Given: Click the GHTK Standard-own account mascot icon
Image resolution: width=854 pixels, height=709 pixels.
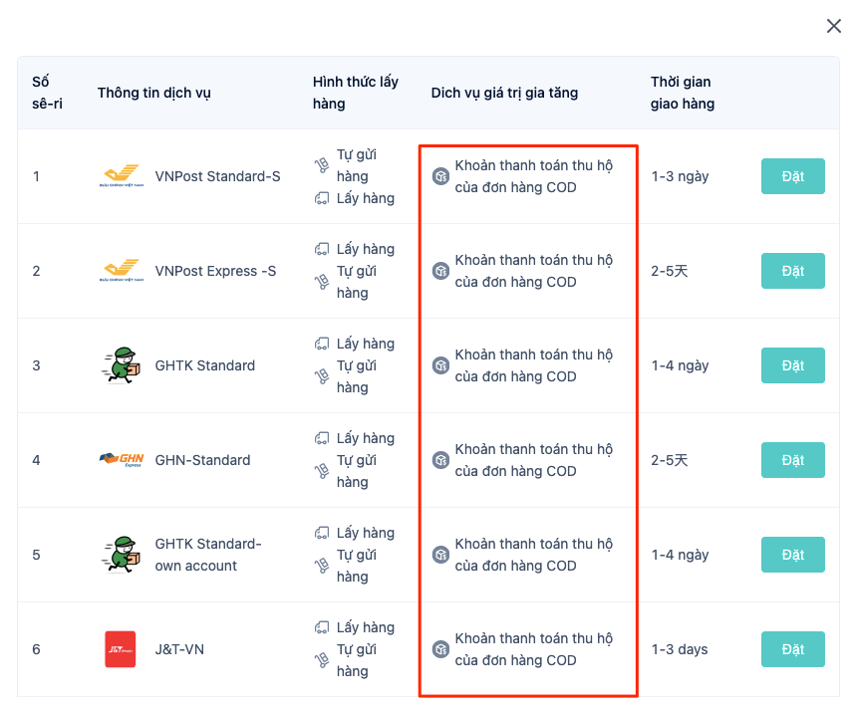Looking at the screenshot, I should pyautogui.click(x=121, y=555).
